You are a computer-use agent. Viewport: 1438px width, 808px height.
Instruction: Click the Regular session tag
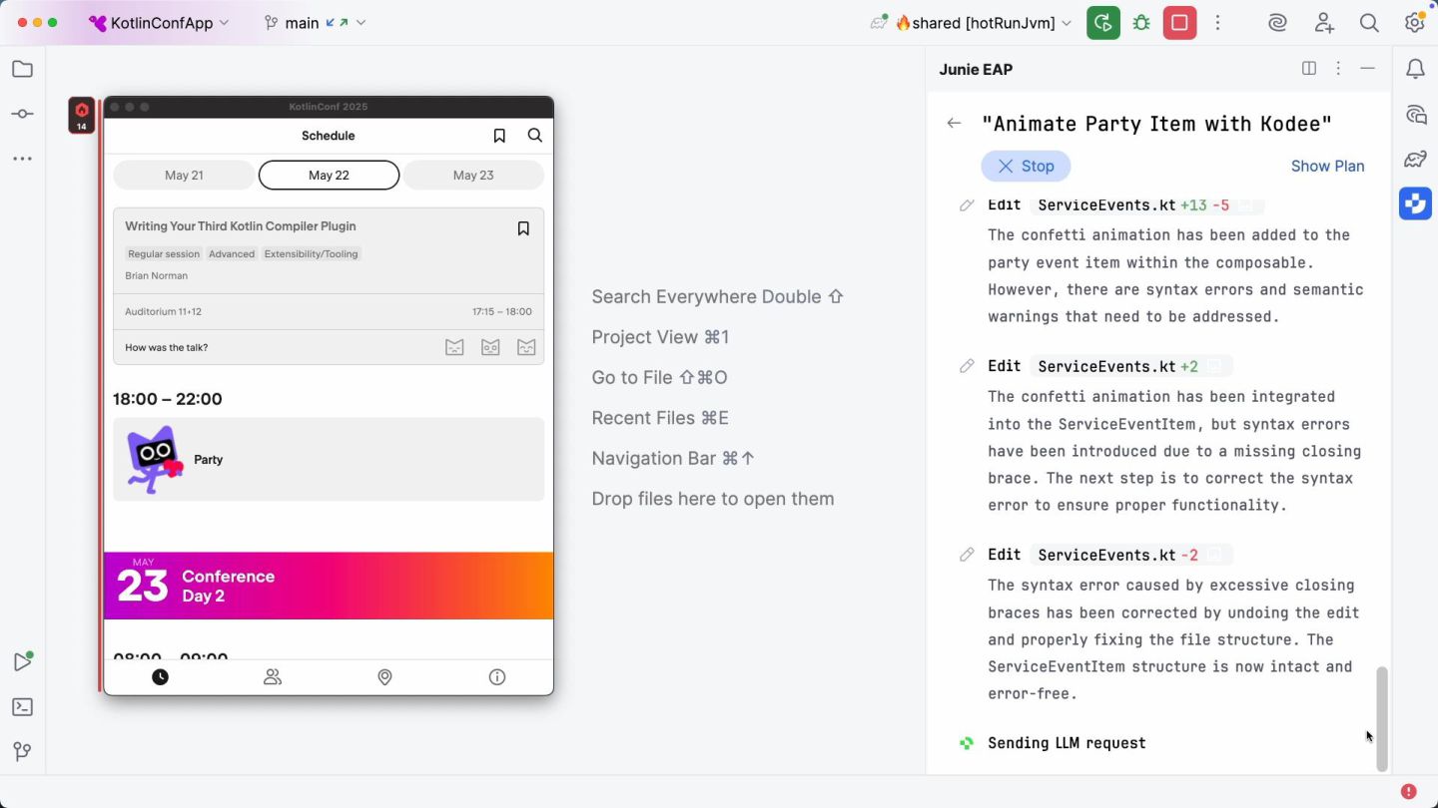[164, 254]
